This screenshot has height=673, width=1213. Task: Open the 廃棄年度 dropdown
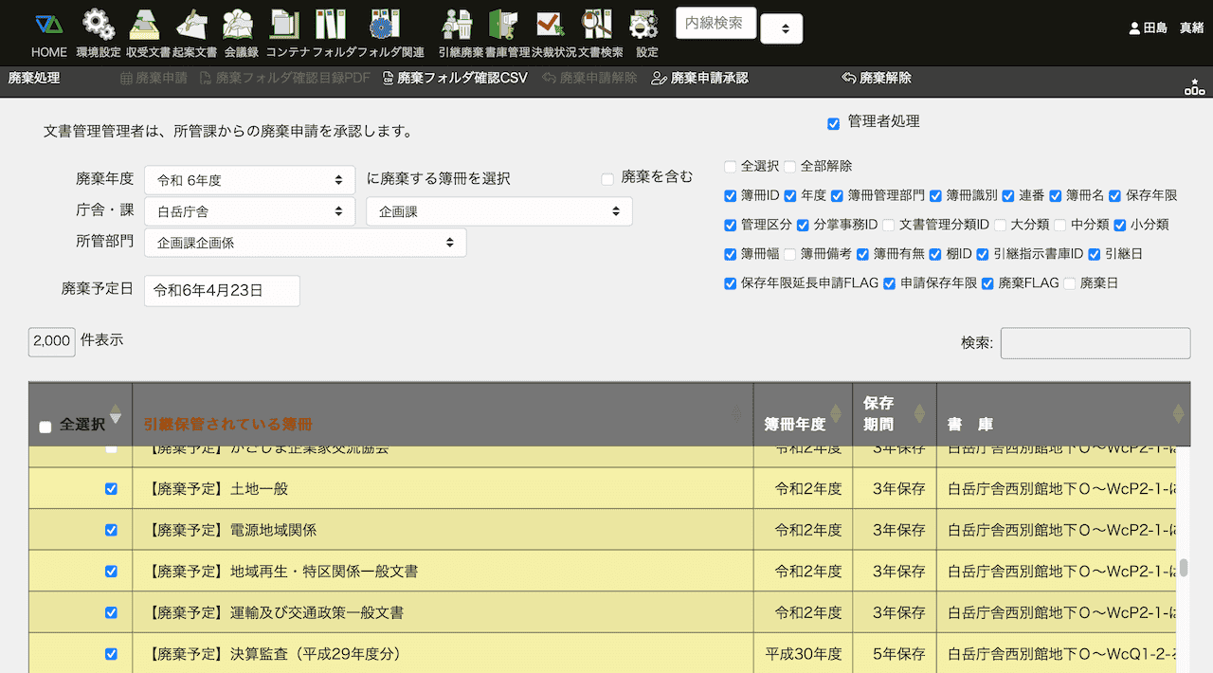click(249, 180)
